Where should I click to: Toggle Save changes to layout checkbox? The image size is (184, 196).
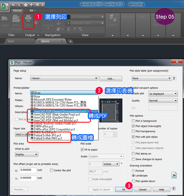click(133, 159)
